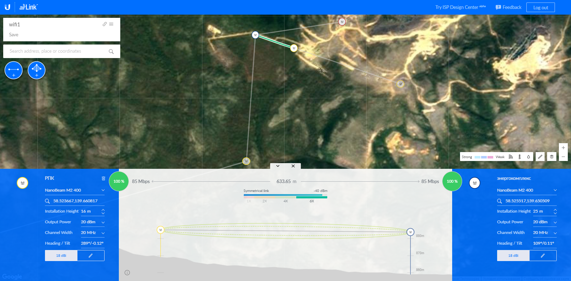This screenshot has width=571, height=281.
Task: Click the Save link under wifi1
Action: click(14, 35)
